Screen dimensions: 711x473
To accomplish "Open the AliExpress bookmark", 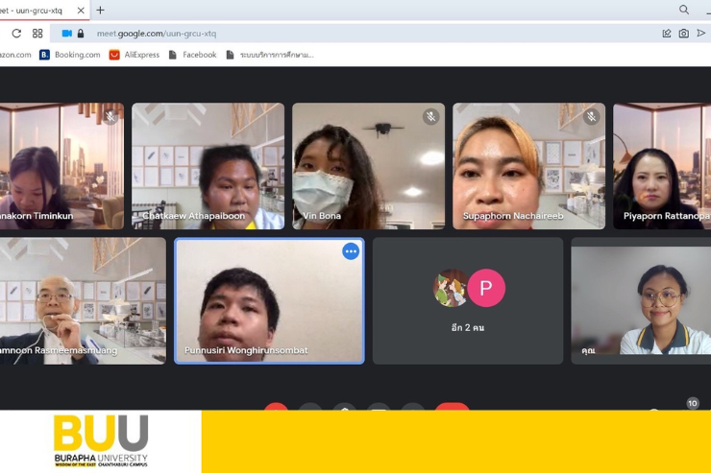I will tap(135, 55).
